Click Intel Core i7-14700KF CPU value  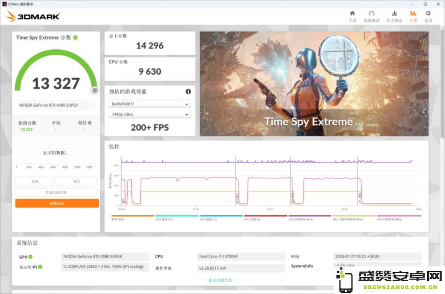pyautogui.click(x=218, y=257)
